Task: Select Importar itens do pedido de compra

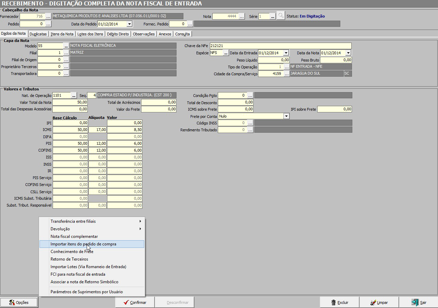Action: pos(83,244)
